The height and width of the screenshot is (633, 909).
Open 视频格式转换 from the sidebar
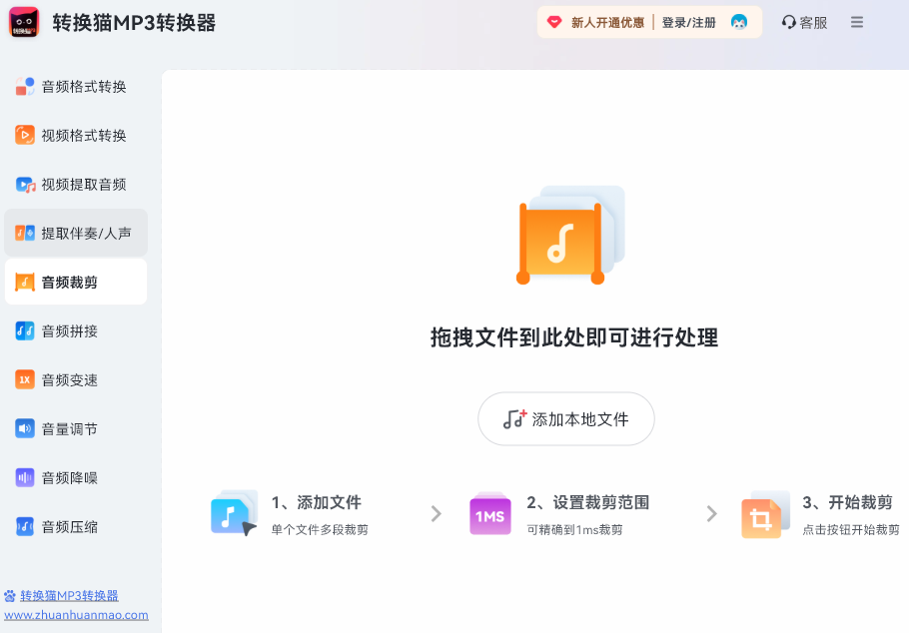tap(26, 135)
